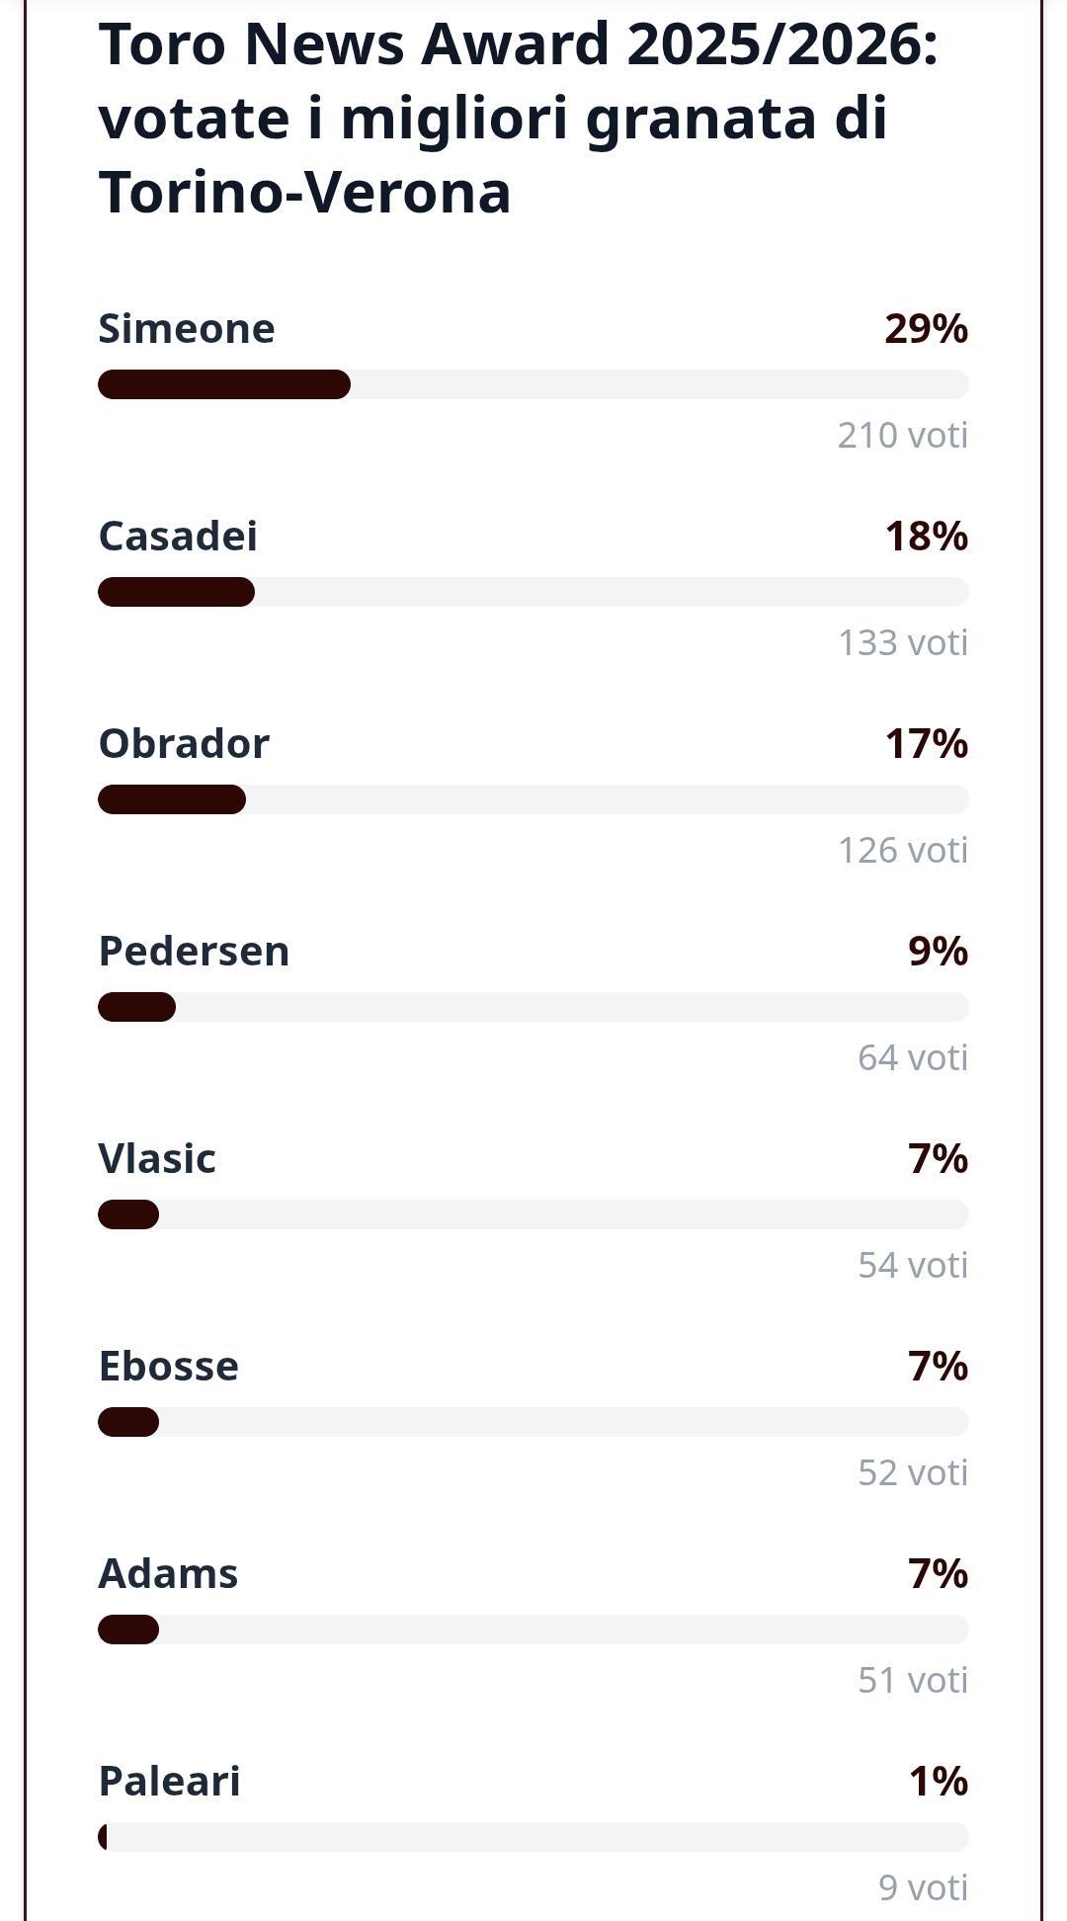This screenshot has height=1921, width=1067.
Task: Select the Vlasic option label
Action: click(157, 1159)
